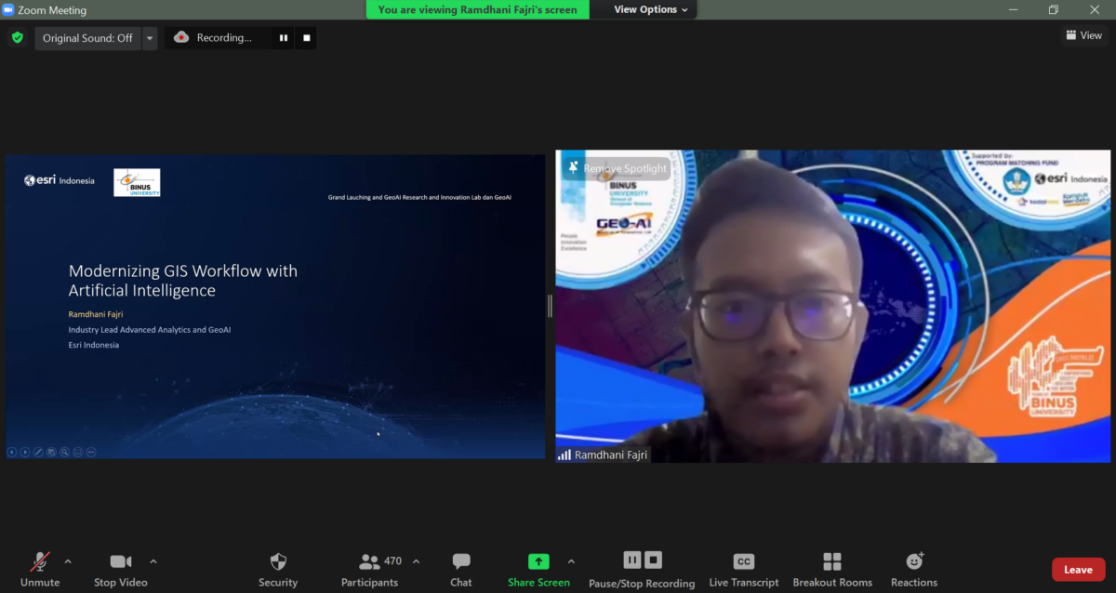Expand the audio options chevron beside Unmute
This screenshot has width=1116, height=593.
(x=68, y=561)
